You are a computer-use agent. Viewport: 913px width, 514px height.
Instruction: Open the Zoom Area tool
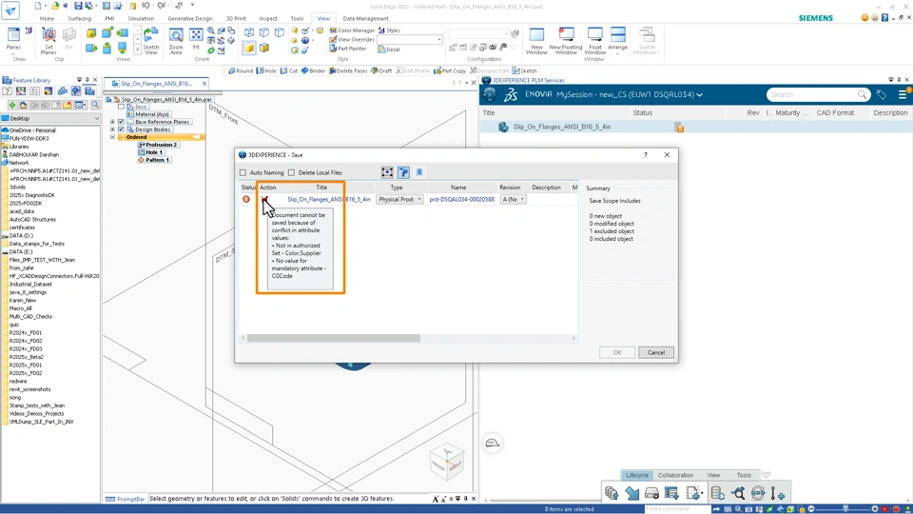point(175,40)
